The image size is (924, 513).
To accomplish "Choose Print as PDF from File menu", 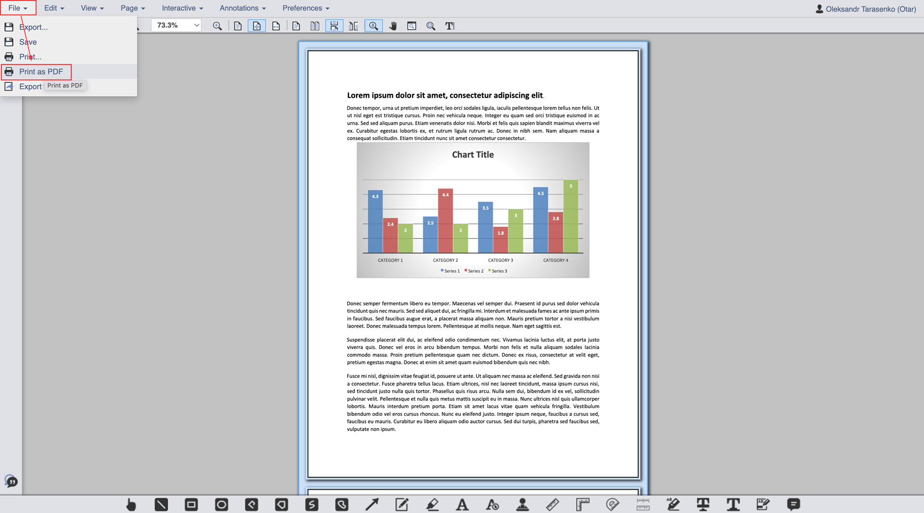I will pyautogui.click(x=41, y=72).
